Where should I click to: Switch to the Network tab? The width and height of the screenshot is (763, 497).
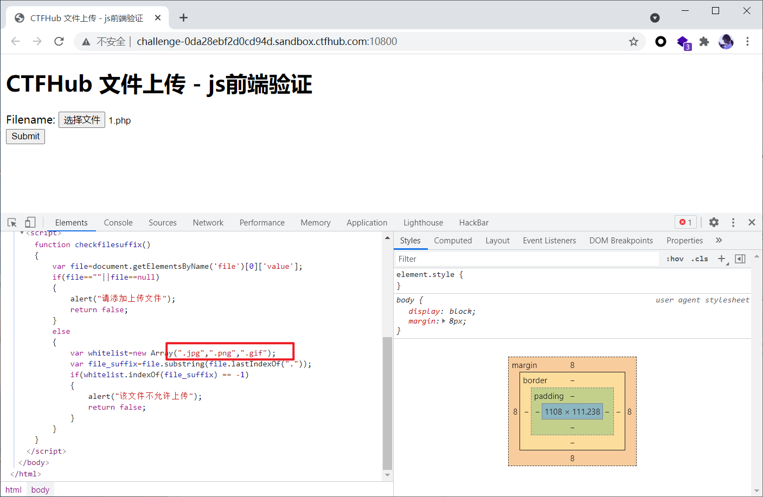[x=208, y=223]
